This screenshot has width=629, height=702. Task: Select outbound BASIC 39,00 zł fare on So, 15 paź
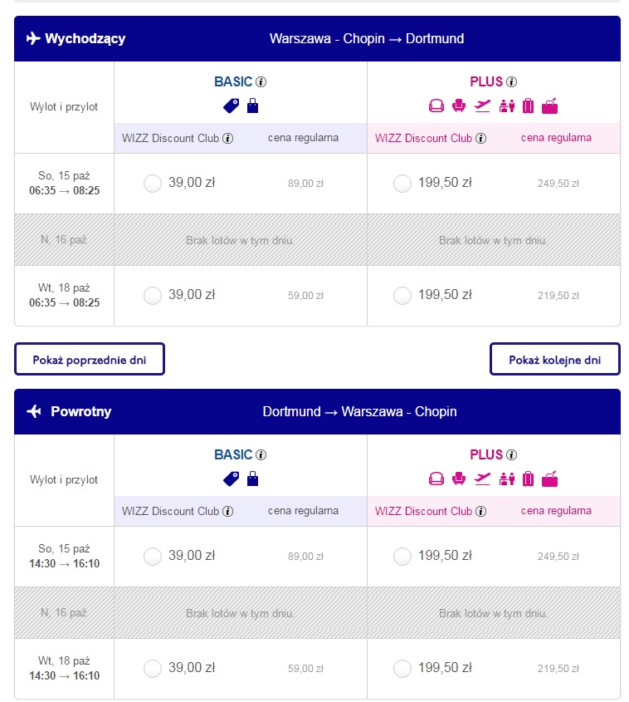tap(153, 184)
